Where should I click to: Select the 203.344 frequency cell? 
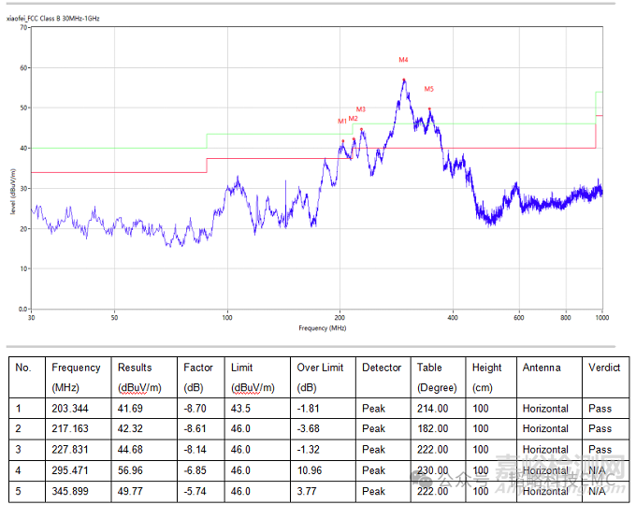(71, 409)
